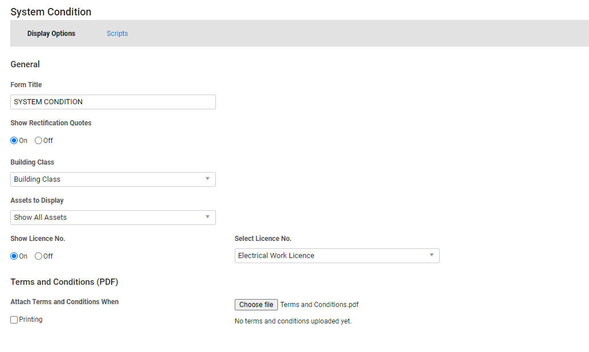
Task: Open the Building Class dropdown arrow
Action: (208, 179)
